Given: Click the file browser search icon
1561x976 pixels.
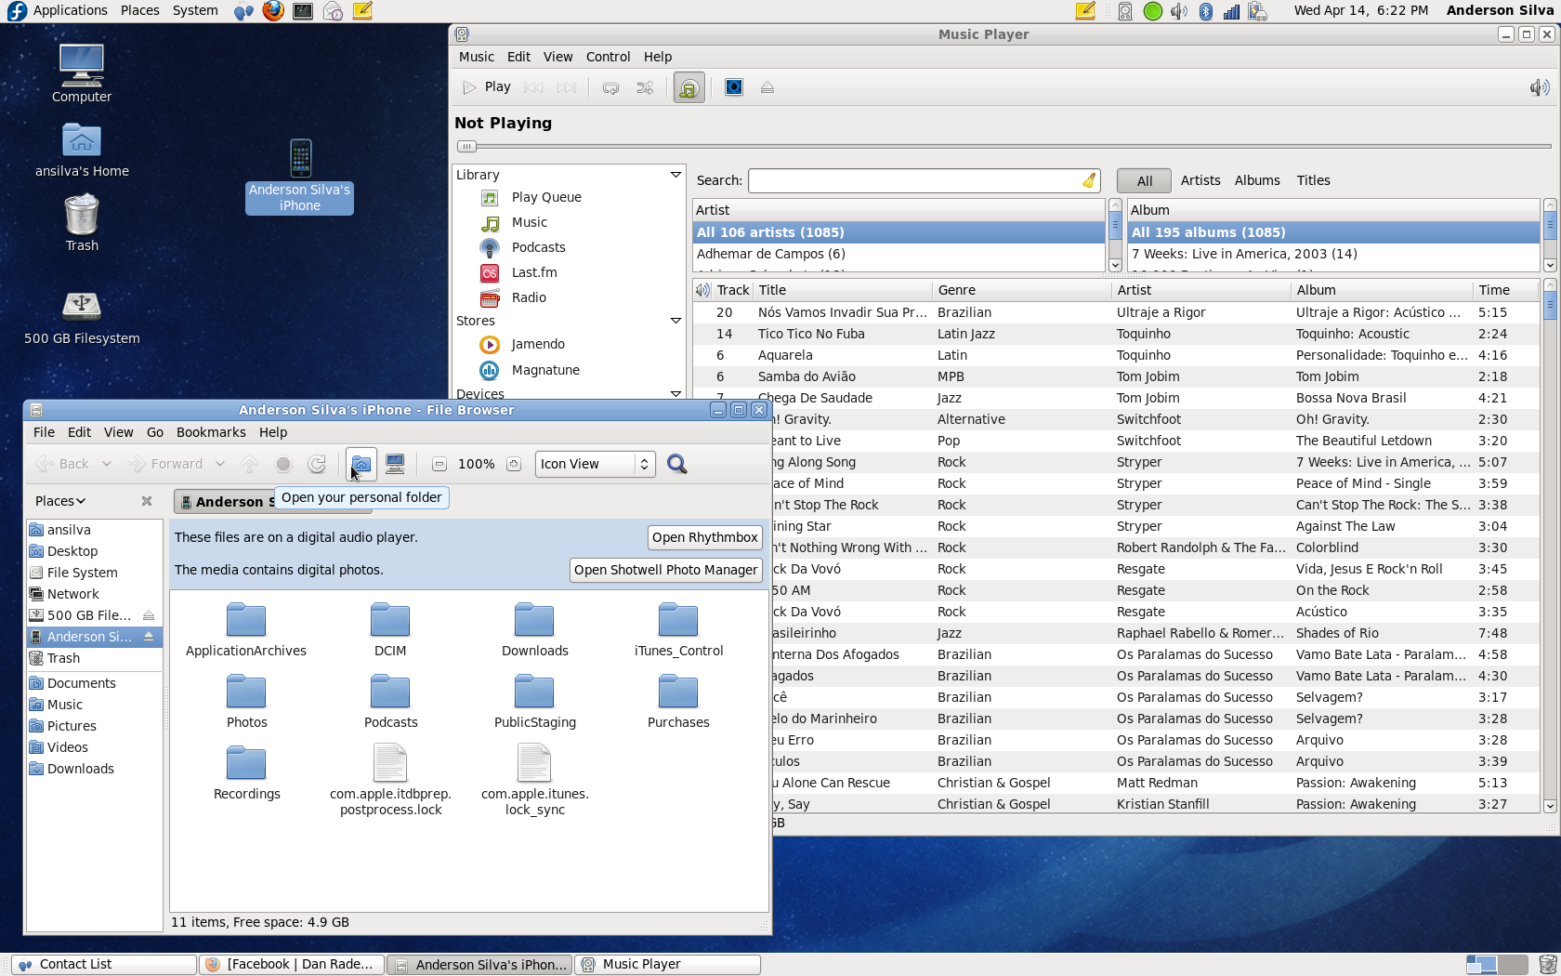Looking at the screenshot, I should point(677,464).
